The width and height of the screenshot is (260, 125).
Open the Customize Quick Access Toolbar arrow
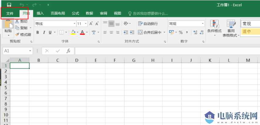click(x=48, y=5)
